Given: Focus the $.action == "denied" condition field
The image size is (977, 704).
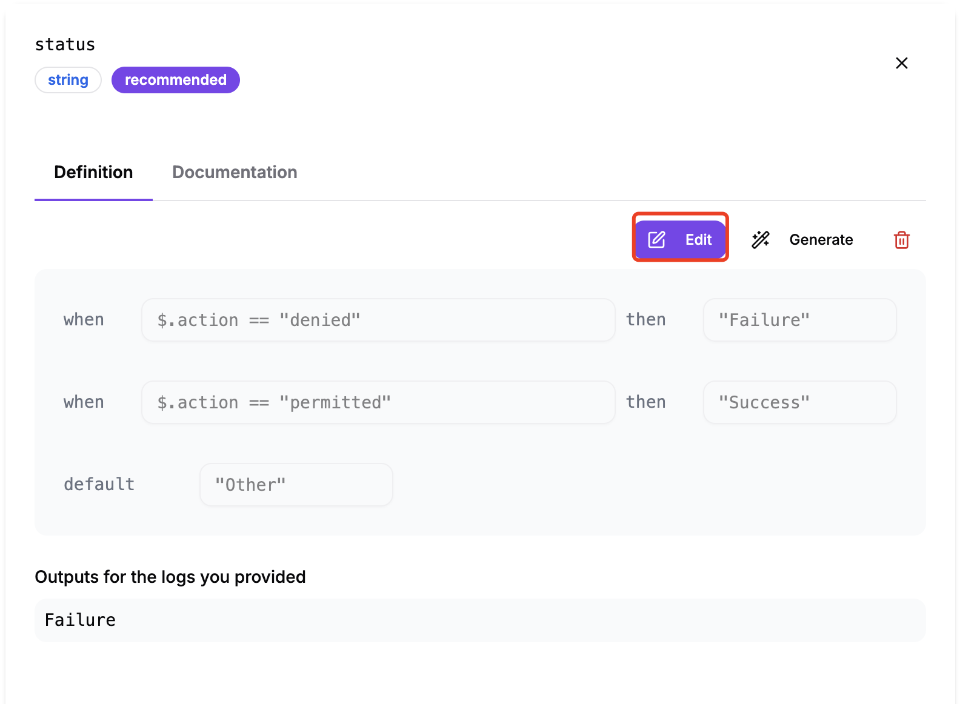Looking at the screenshot, I should tap(378, 320).
